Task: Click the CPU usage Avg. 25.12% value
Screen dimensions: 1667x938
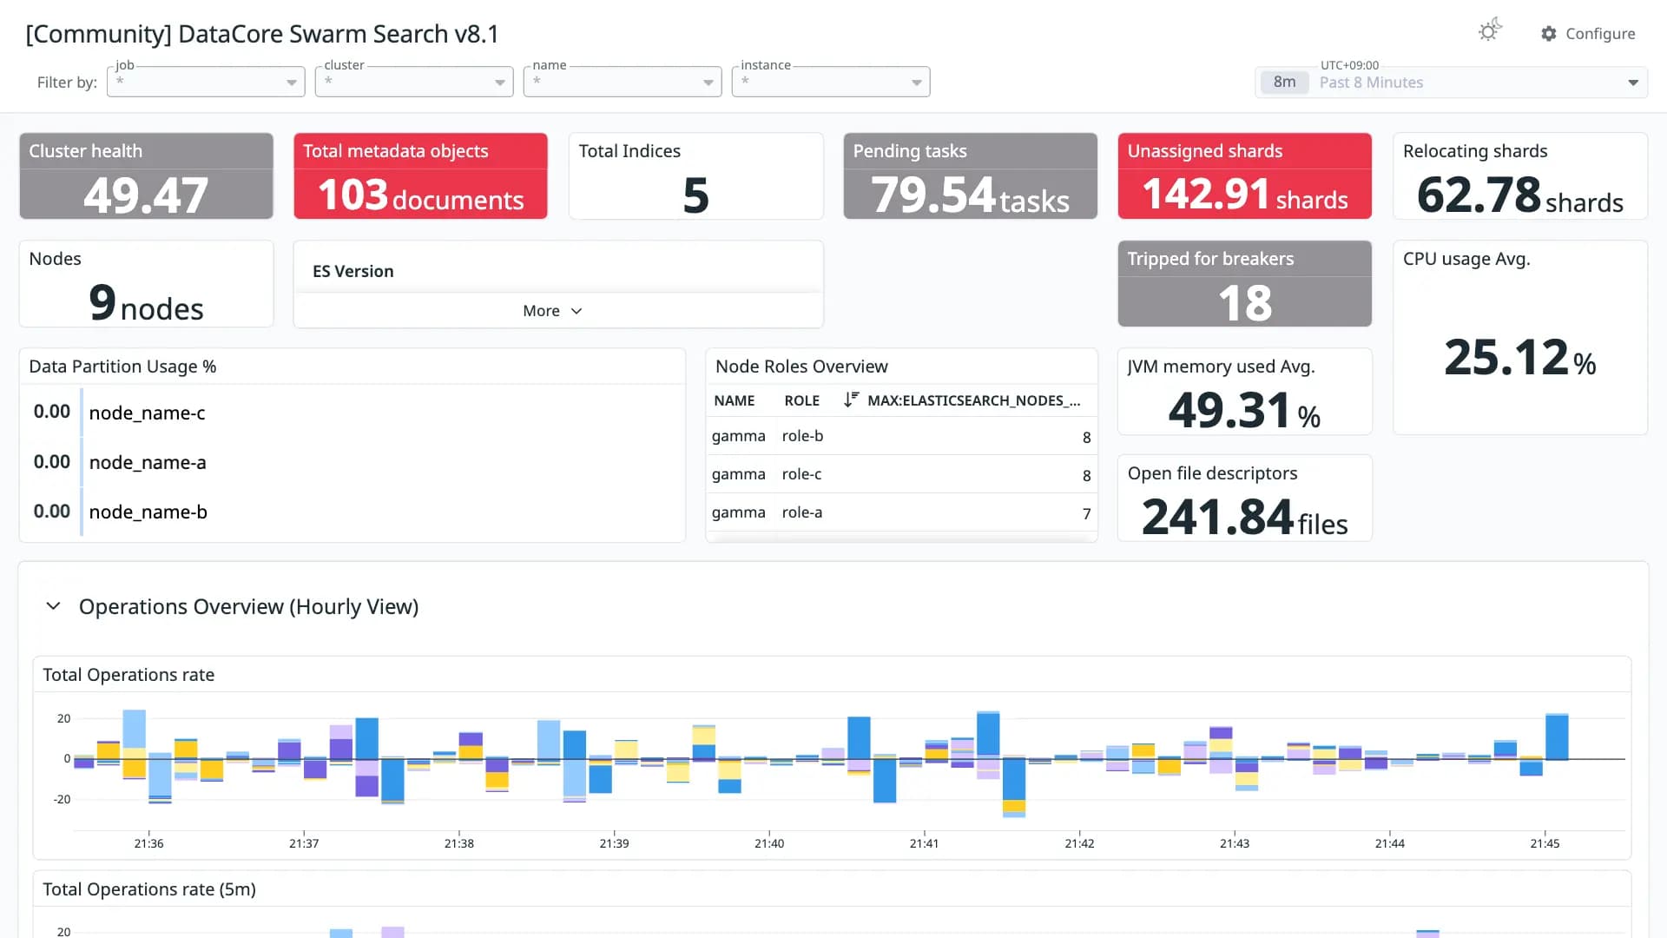Action: (x=1519, y=357)
